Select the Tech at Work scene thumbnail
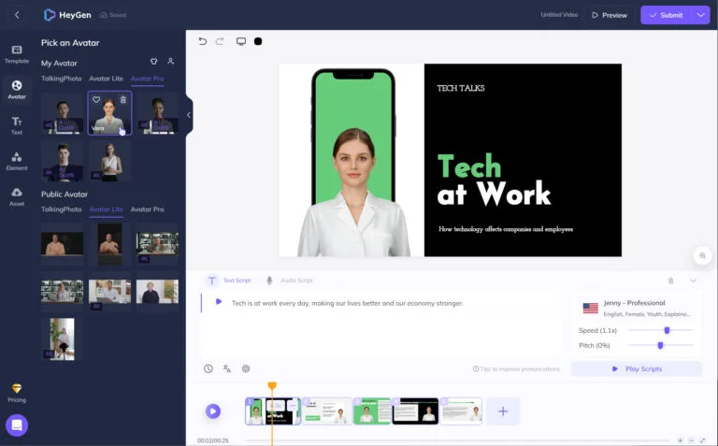 (273, 411)
